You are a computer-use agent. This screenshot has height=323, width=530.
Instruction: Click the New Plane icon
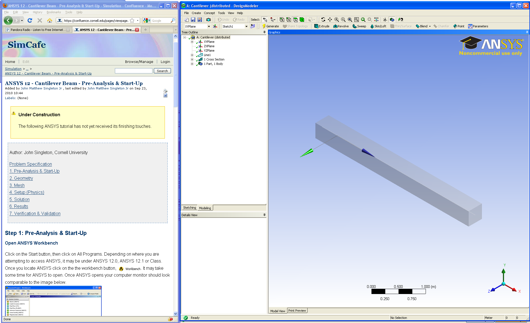pyautogui.click(x=215, y=26)
